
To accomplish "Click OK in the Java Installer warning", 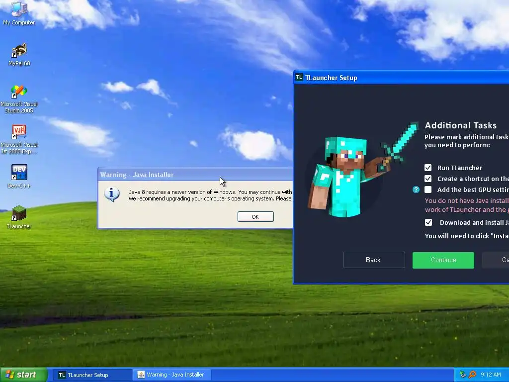I will pos(255,217).
